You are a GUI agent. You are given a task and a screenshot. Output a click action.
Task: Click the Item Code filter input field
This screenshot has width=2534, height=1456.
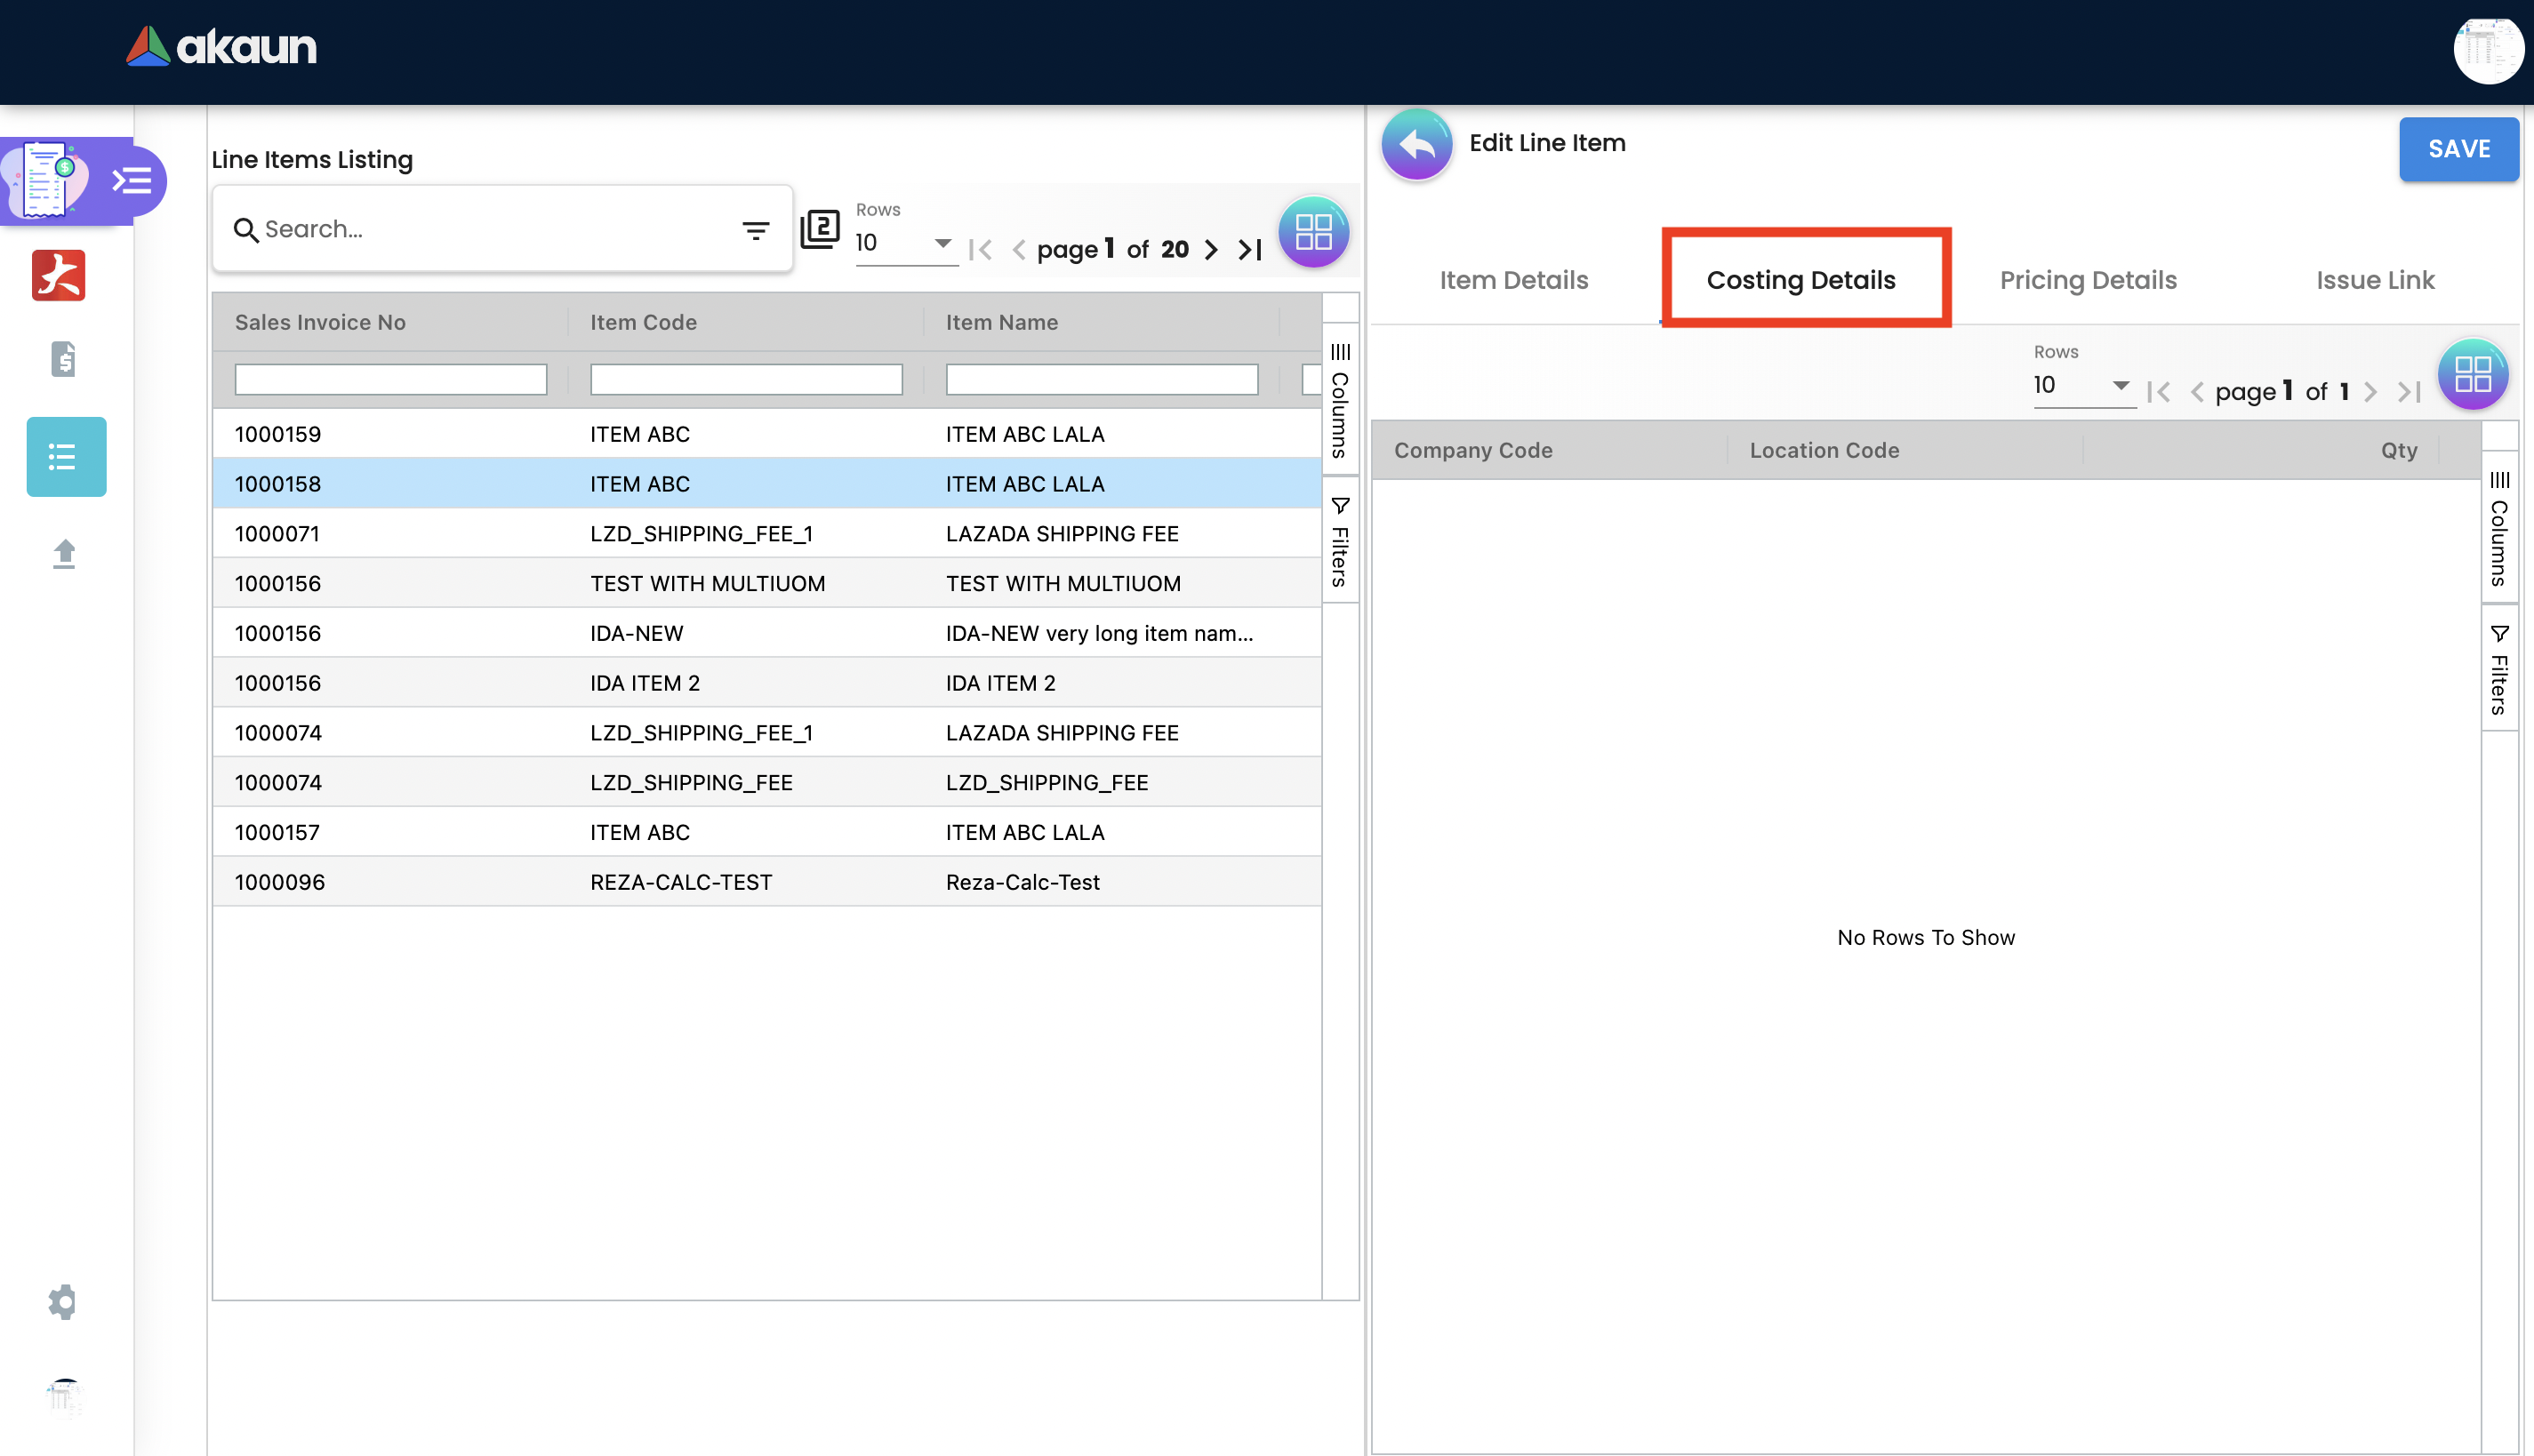pos(746,380)
